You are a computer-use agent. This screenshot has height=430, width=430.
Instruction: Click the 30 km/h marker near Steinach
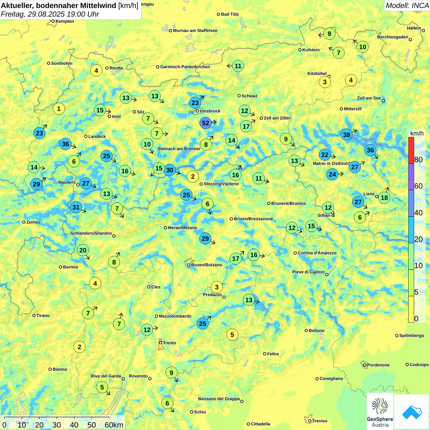[170, 170]
